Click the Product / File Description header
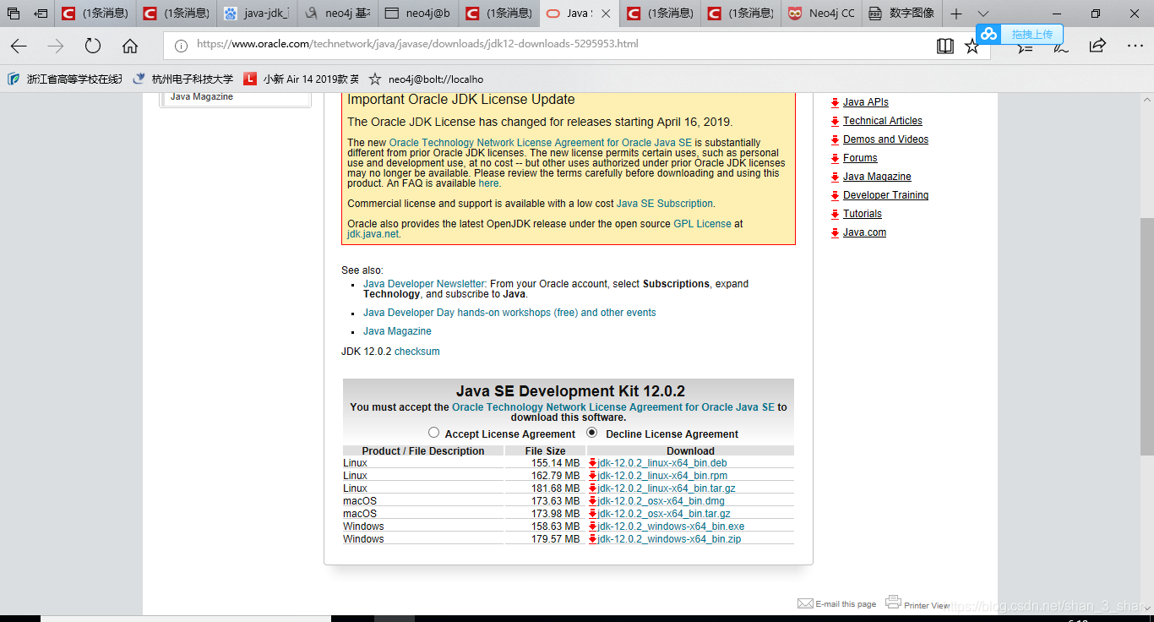 423,451
